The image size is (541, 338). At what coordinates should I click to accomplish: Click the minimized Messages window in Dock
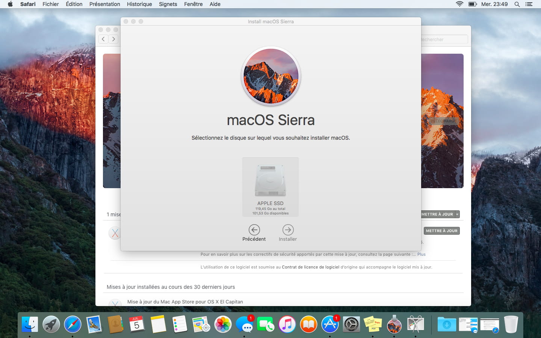(x=468, y=324)
